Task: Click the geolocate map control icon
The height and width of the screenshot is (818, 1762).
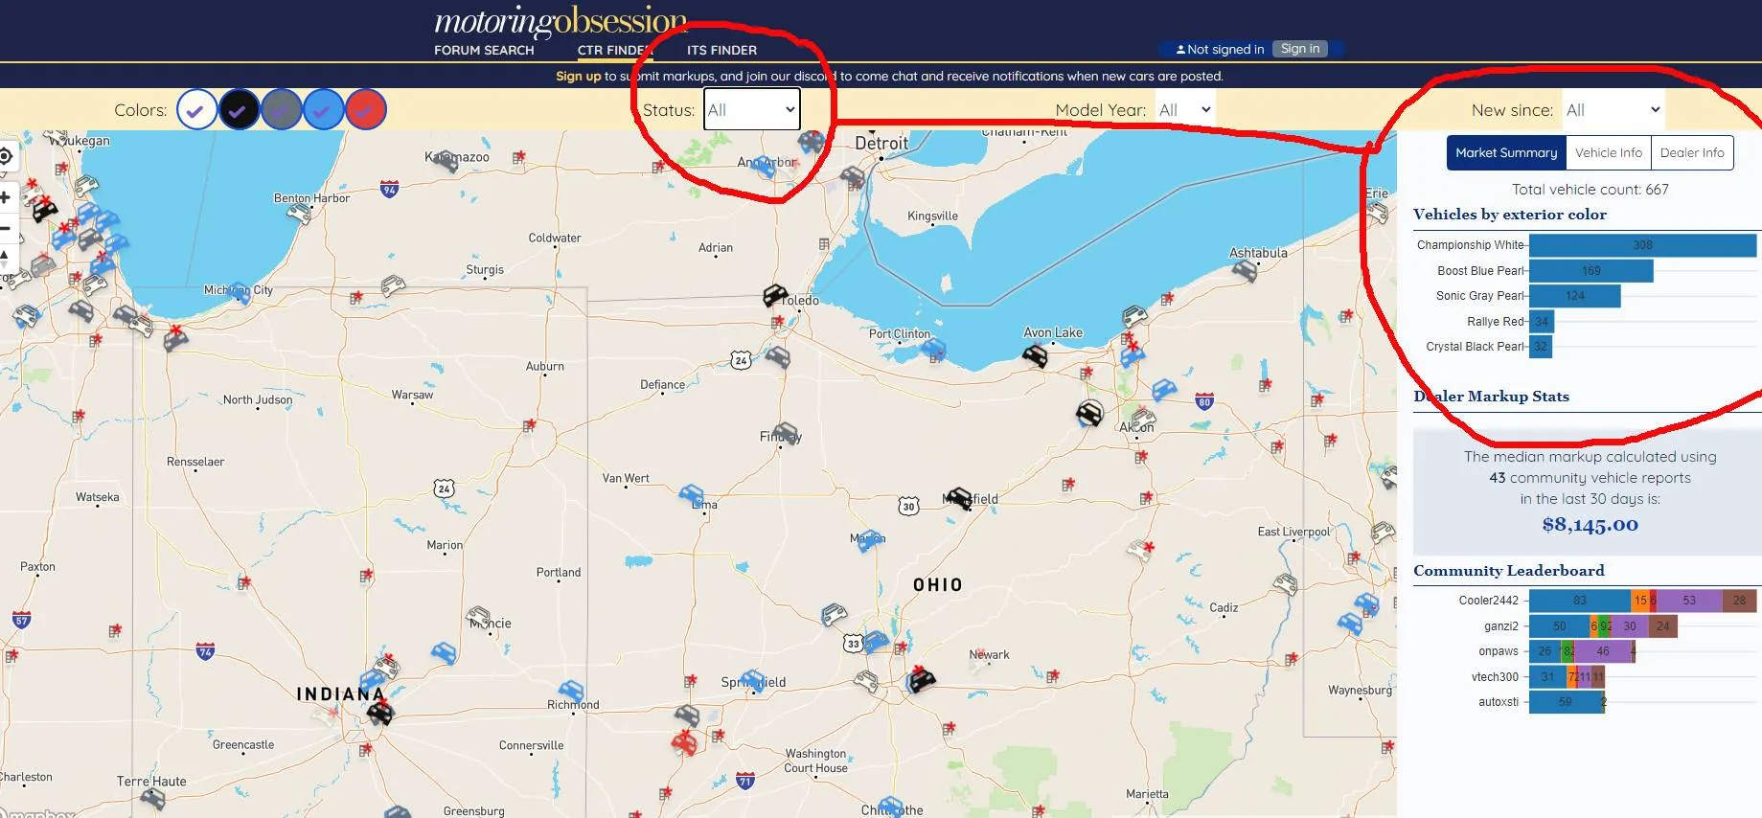Action: tap(5, 156)
